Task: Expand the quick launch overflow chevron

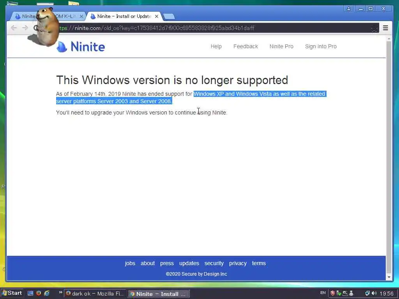Action: 60,292
